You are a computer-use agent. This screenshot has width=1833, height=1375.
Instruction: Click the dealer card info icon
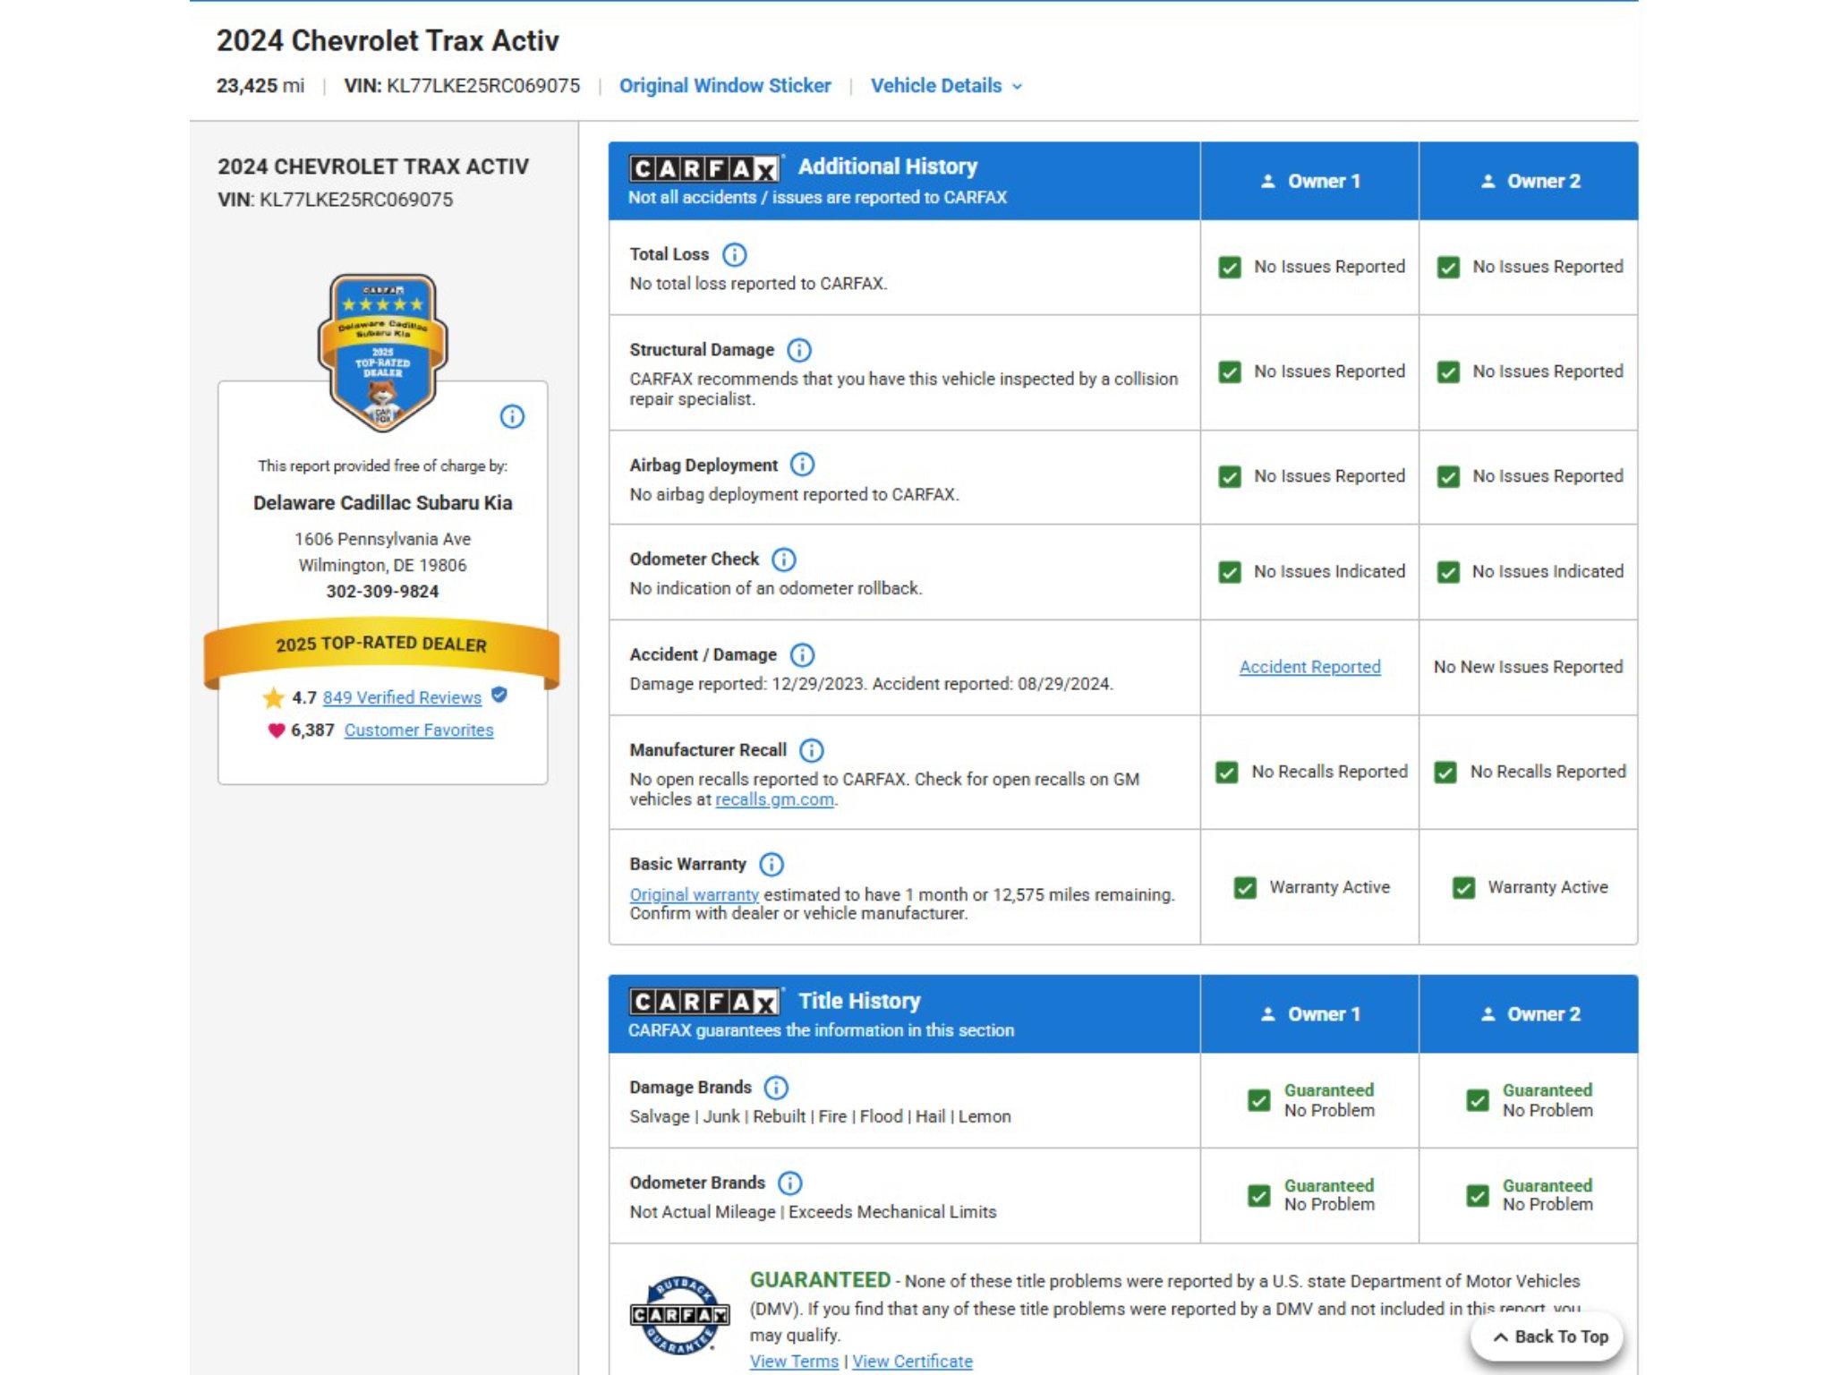512,416
